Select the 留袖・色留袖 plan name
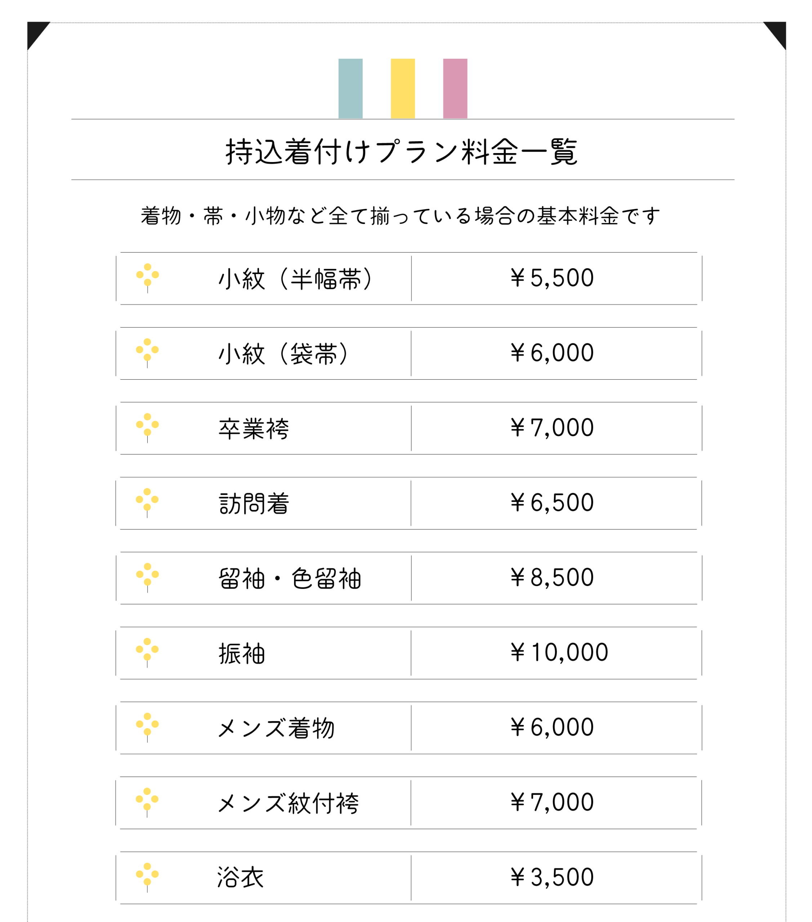The image size is (812, 922). point(290,578)
